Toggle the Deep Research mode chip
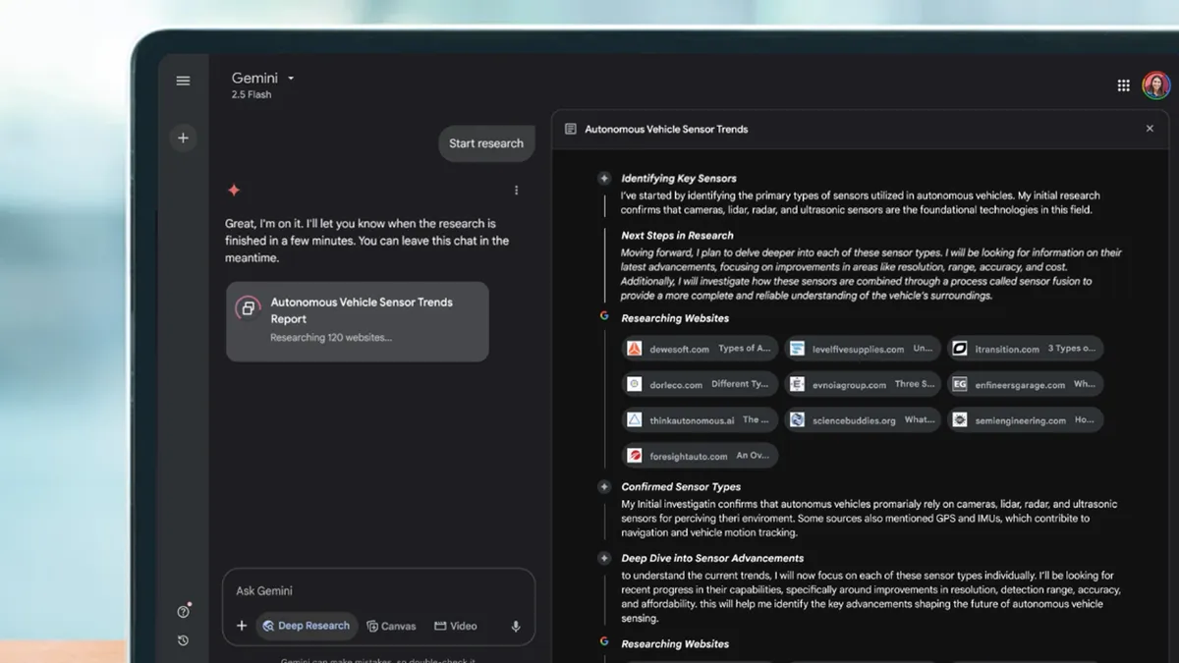The image size is (1179, 663). pos(306,626)
